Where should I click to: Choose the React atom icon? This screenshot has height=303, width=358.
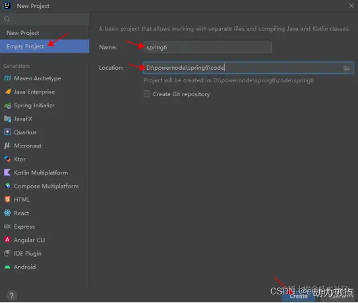pos(7,213)
